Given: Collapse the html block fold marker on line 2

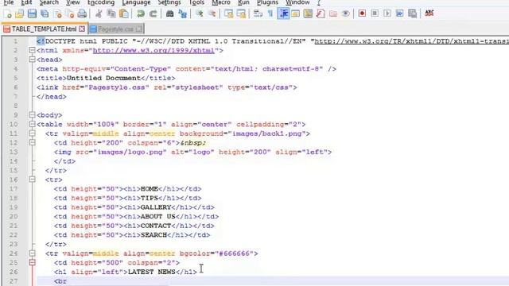Looking at the screenshot, I should [32, 50].
